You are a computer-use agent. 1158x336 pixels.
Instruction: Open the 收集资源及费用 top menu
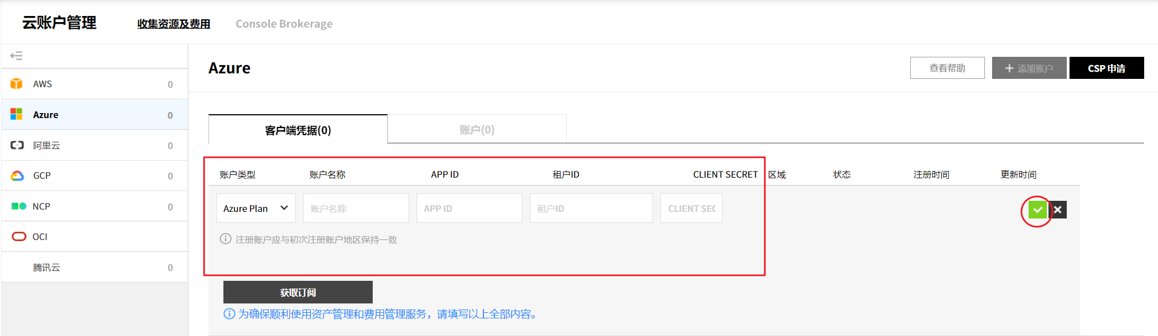(174, 24)
